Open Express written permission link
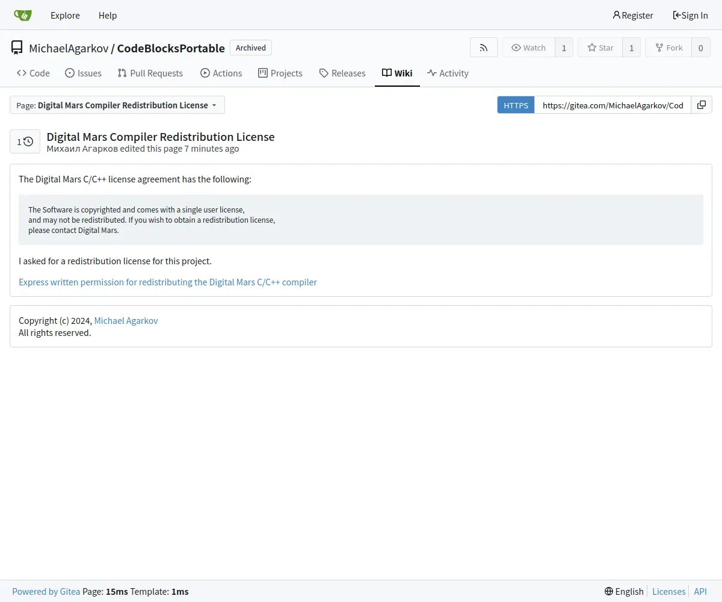The image size is (722, 602). coord(168,282)
